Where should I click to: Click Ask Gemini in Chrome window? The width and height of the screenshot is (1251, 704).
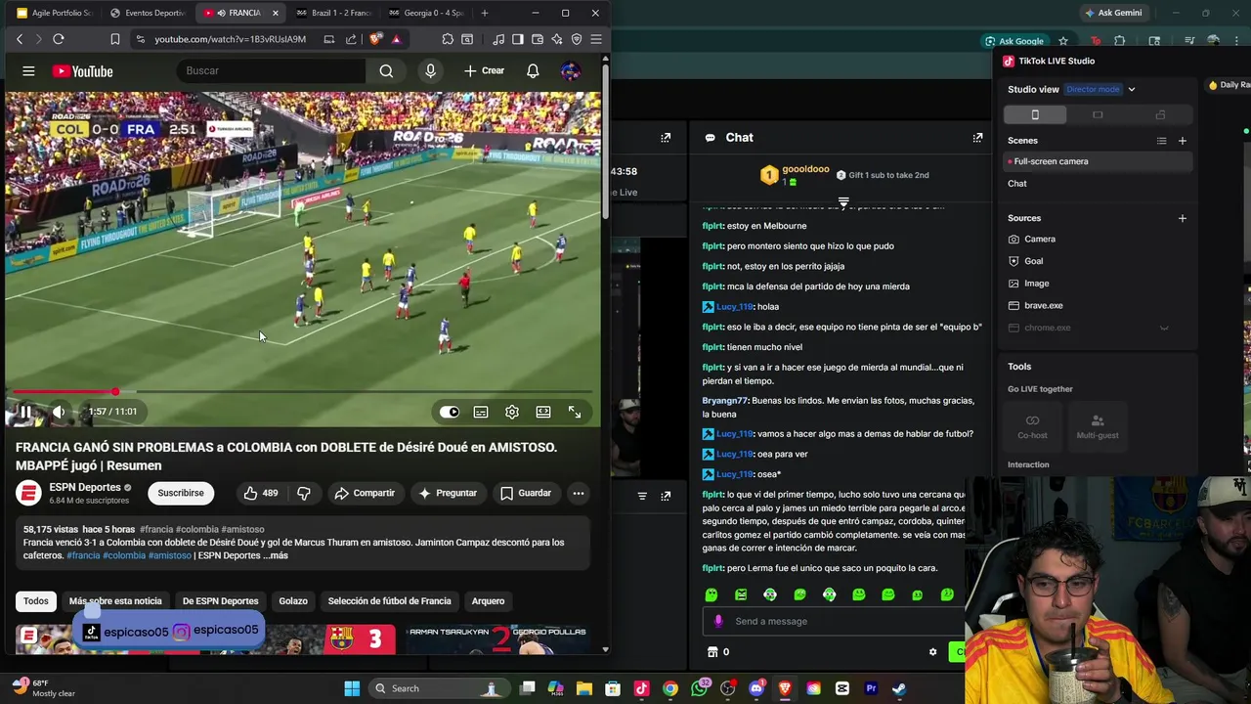(x=1112, y=13)
